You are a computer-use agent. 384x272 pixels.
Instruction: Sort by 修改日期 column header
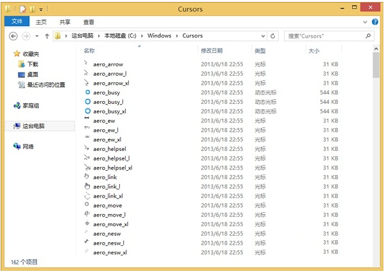212,50
